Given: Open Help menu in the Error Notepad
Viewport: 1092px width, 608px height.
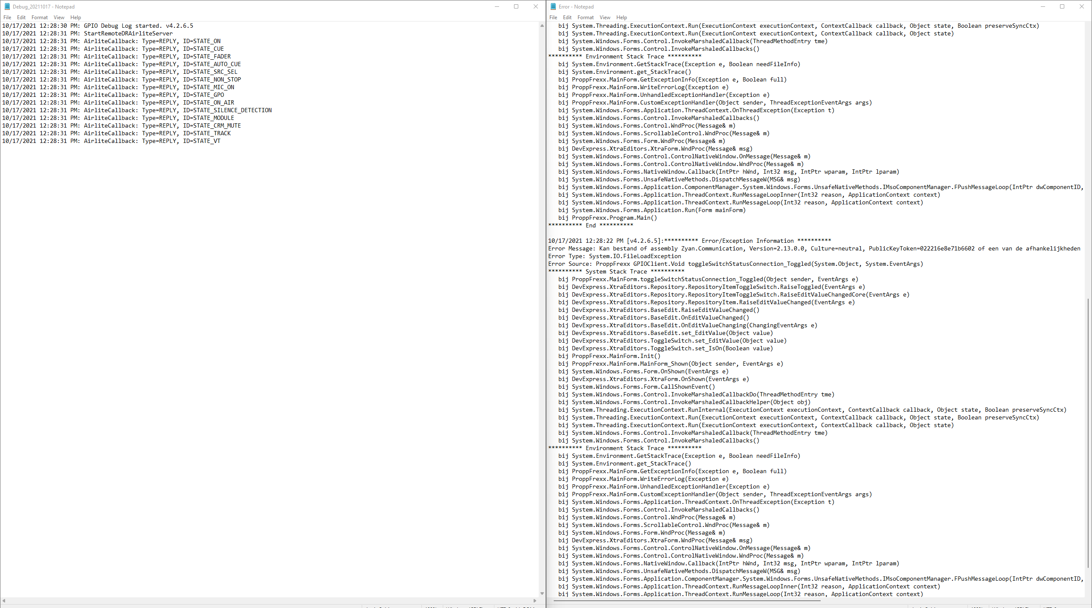Looking at the screenshot, I should [622, 17].
